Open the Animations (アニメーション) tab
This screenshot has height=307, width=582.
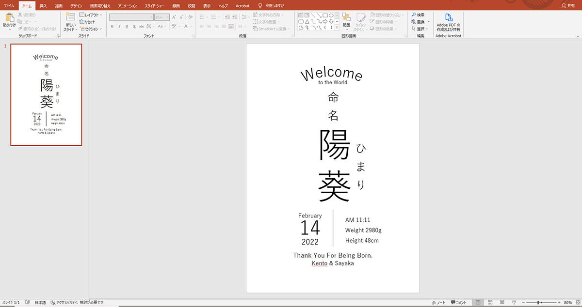tap(128, 5)
